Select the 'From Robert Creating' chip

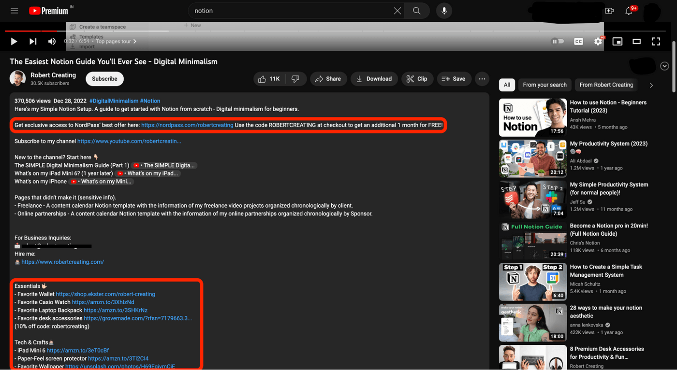606,85
